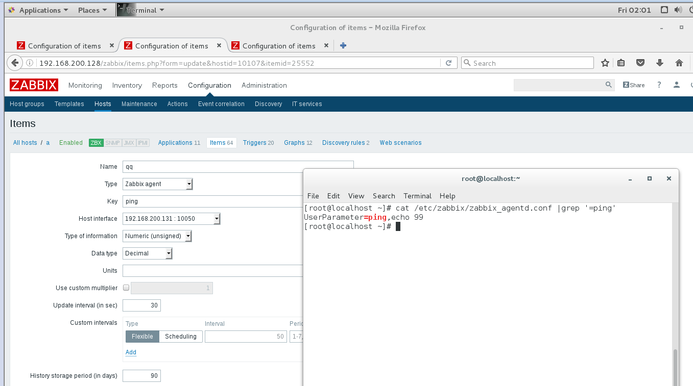Image resolution: width=693 pixels, height=386 pixels.
Task: Open the Places menu in top panel
Action: click(x=92, y=10)
